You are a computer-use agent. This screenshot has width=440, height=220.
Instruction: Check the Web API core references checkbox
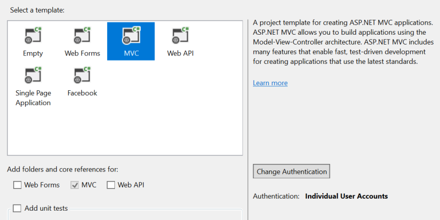click(x=111, y=185)
